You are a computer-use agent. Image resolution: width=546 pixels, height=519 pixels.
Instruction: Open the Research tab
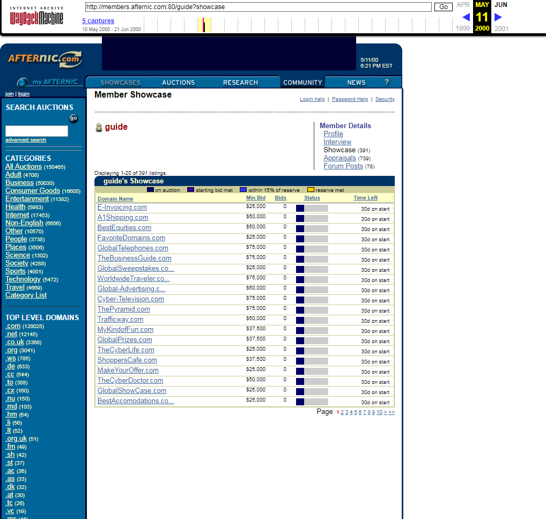coord(241,83)
